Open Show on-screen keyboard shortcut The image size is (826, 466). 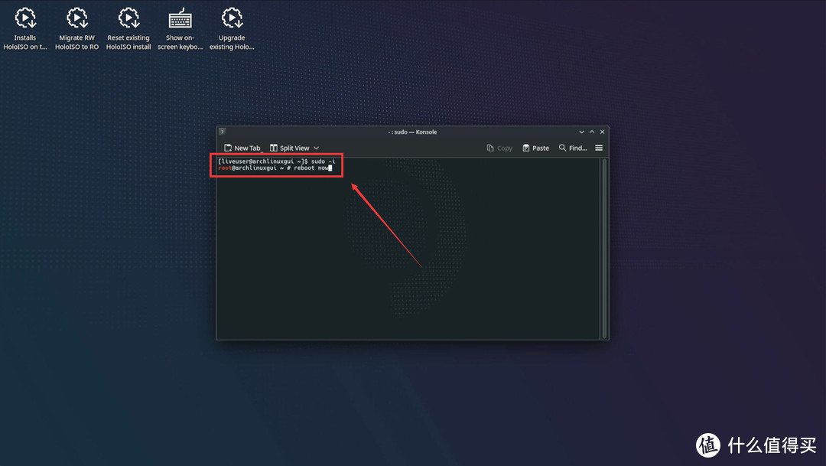180,29
